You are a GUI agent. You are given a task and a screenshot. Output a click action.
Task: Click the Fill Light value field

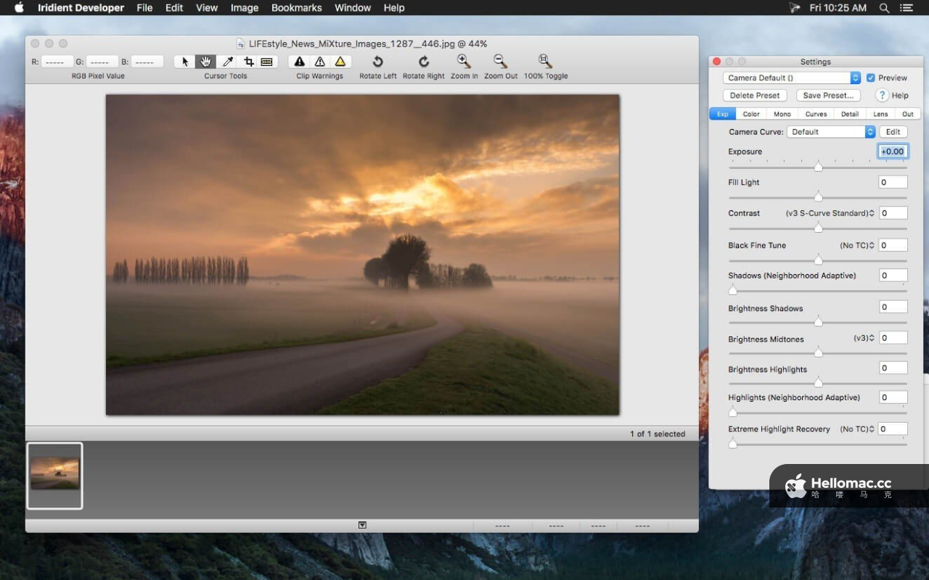click(x=893, y=182)
